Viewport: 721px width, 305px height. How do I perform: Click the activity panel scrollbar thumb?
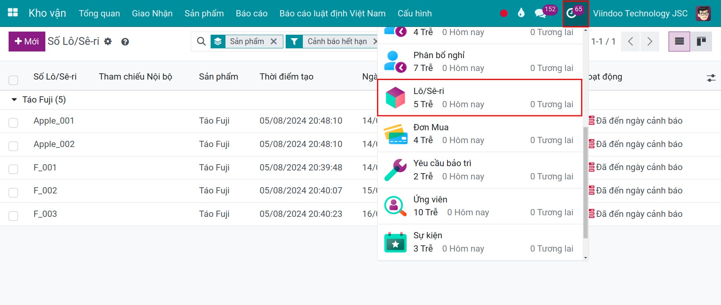[585, 183]
